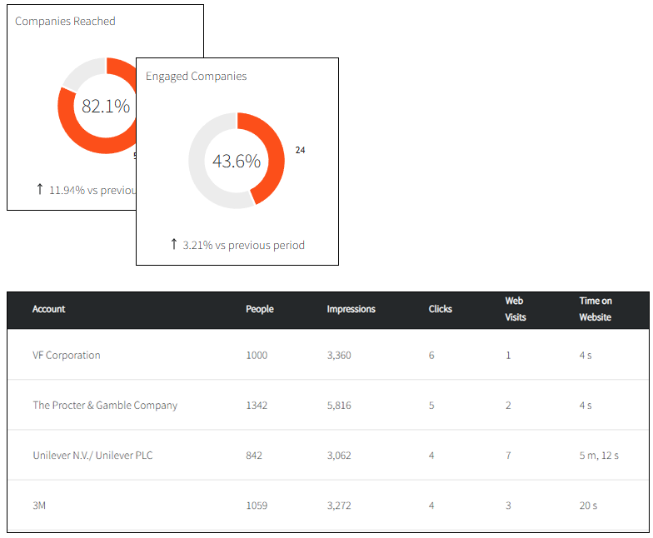Click 3M's time on website 20 s

[588, 506]
